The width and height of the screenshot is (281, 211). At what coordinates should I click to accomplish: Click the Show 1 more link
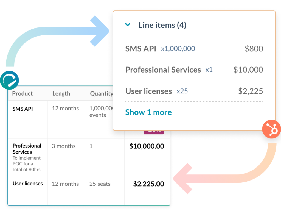point(148,112)
